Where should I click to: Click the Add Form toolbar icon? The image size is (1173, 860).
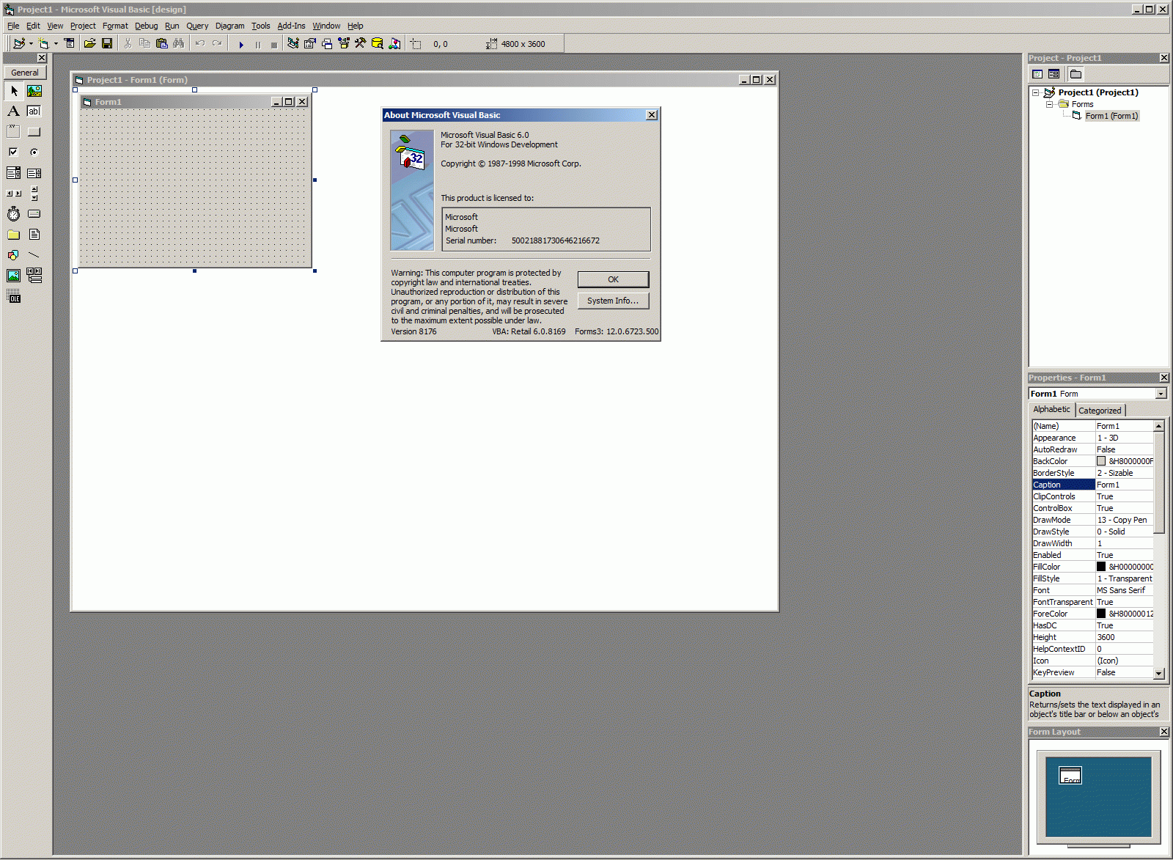click(43, 44)
